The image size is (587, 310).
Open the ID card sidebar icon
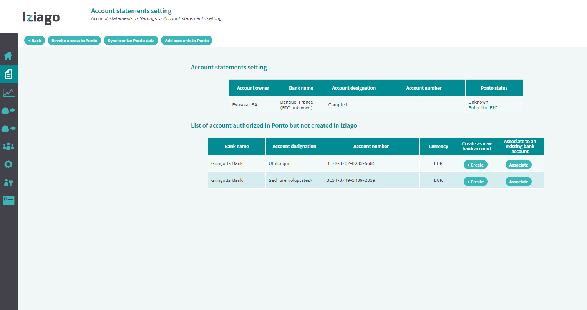8,200
